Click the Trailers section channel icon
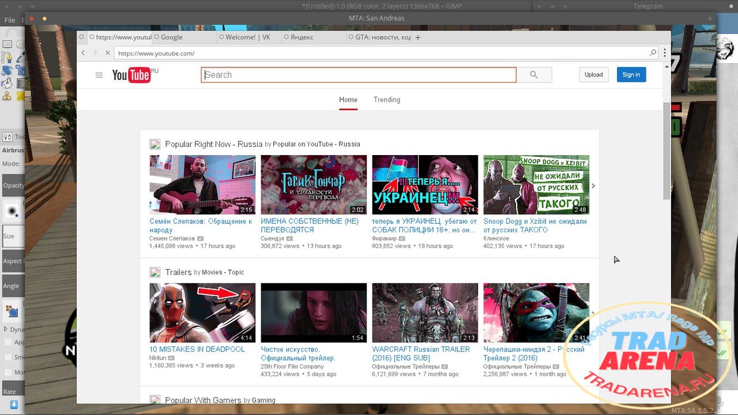 pyautogui.click(x=155, y=272)
